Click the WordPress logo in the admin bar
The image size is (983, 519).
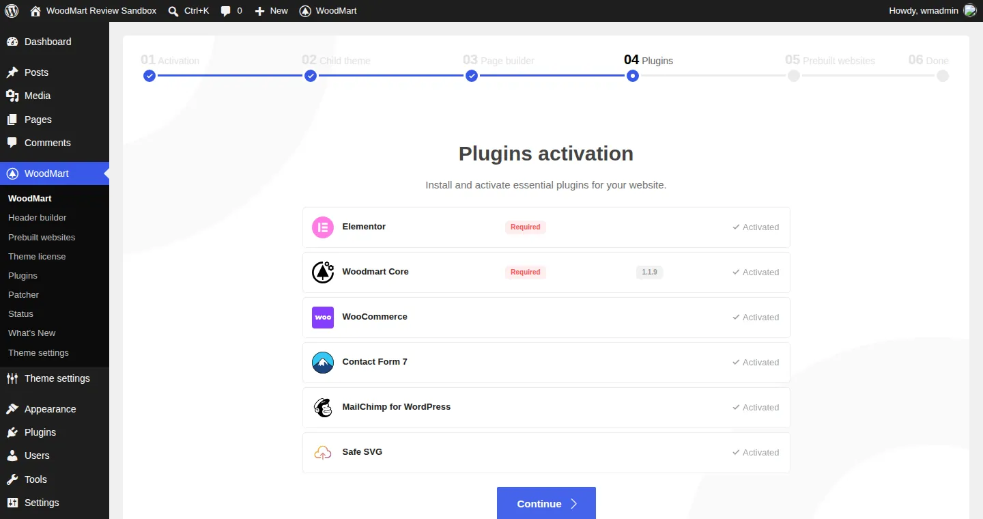[11, 11]
